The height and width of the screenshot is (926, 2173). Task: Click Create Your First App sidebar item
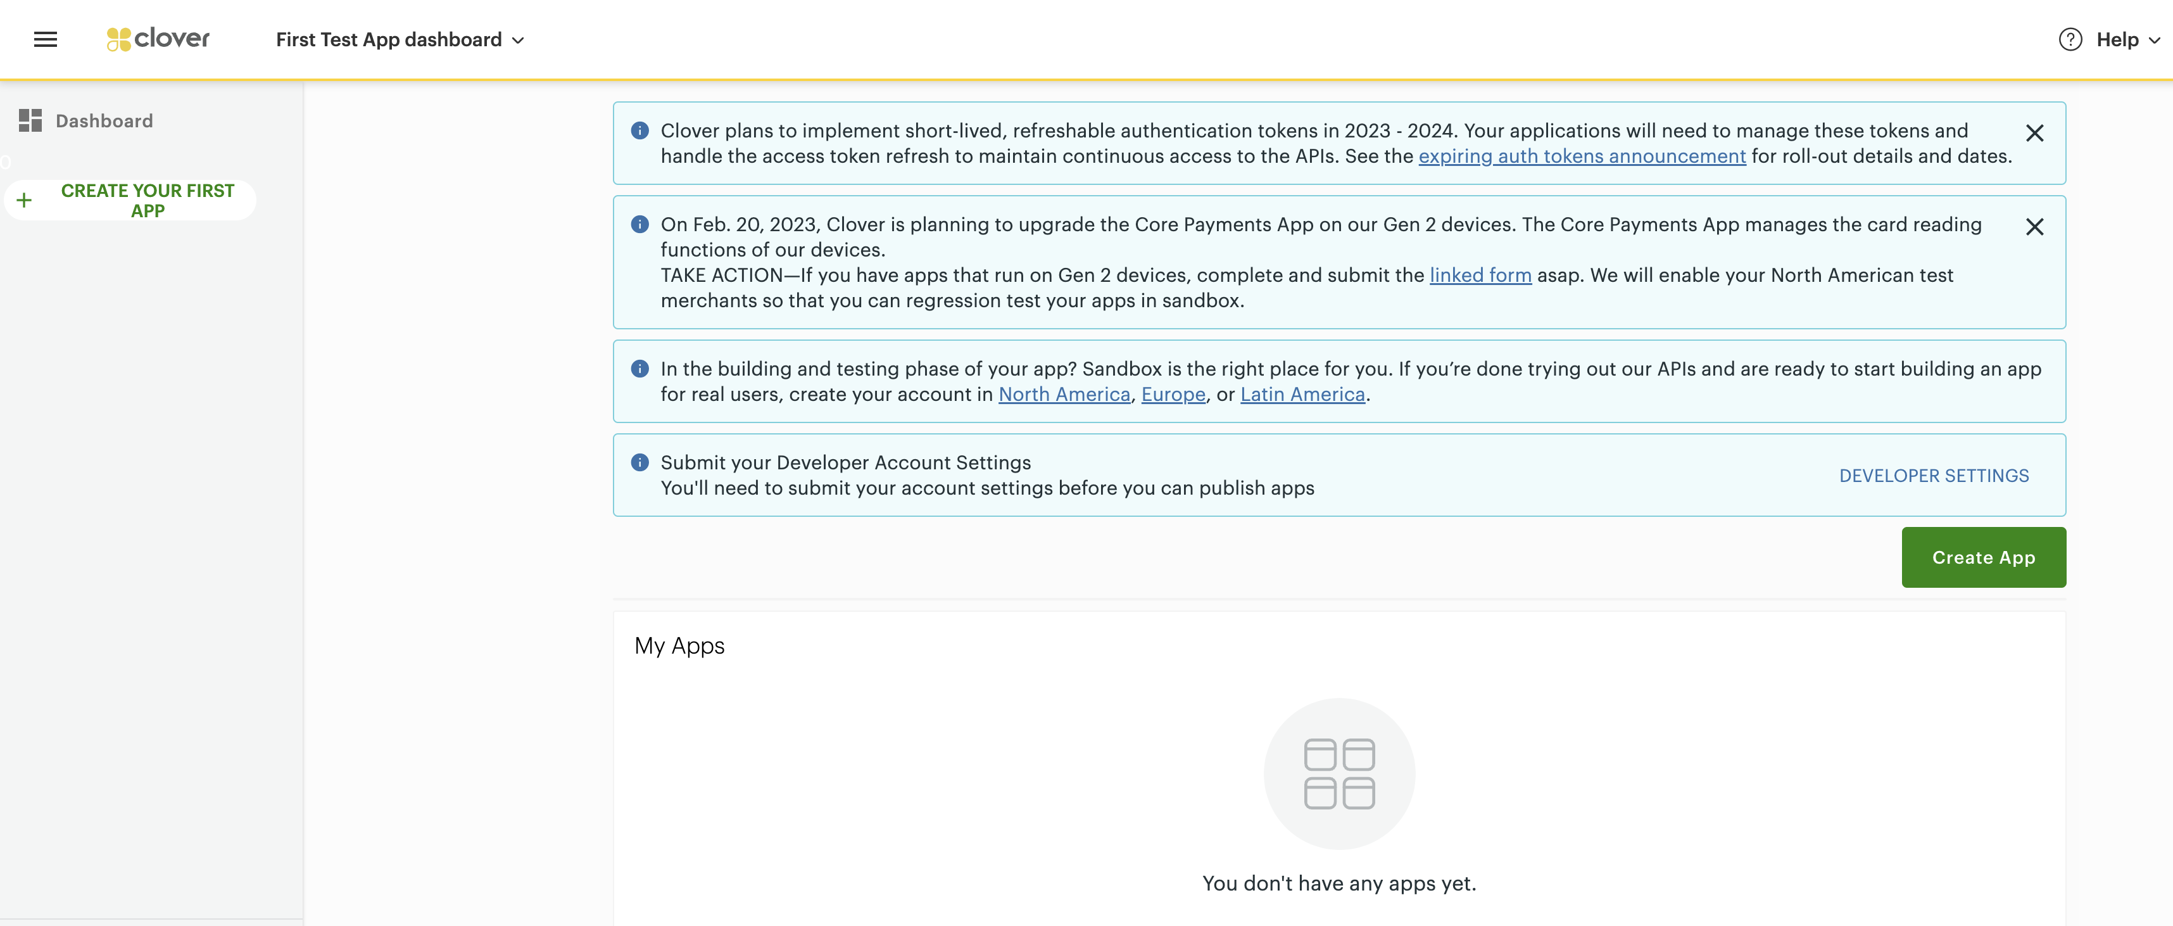point(148,201)
